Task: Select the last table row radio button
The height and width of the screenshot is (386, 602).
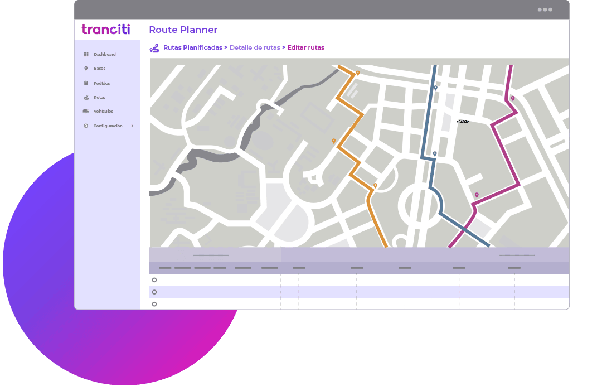Action: pyautogui.click(x=154, y=304)
